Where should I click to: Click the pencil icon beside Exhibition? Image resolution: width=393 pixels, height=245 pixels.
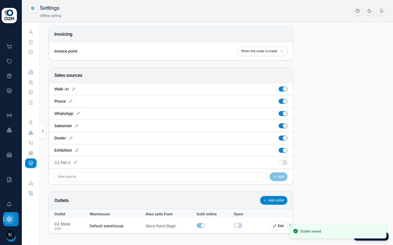point(77,150)
